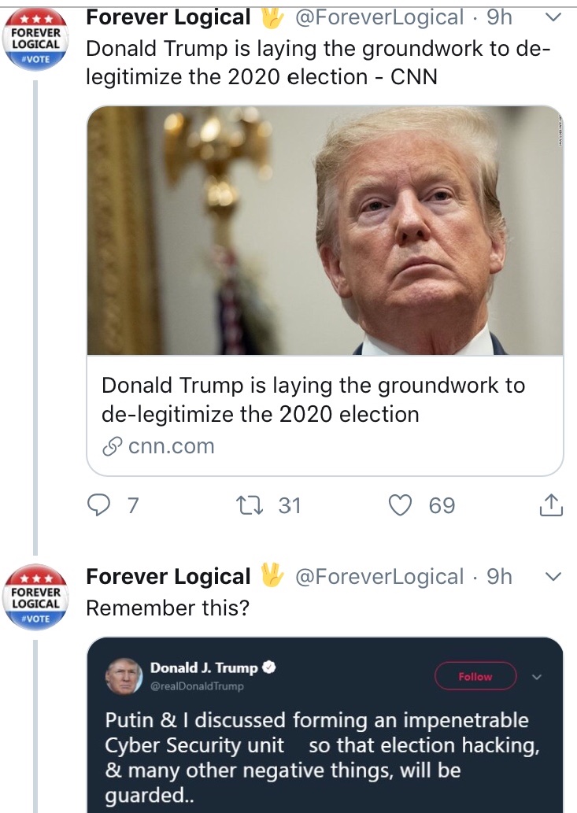This screenshot has width=577, height=813.
Task: Share the CNN election tweet
Action: pos(551,504)
